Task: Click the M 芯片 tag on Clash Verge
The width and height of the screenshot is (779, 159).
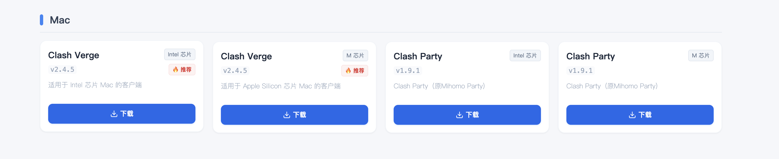Action: [355, 55]
